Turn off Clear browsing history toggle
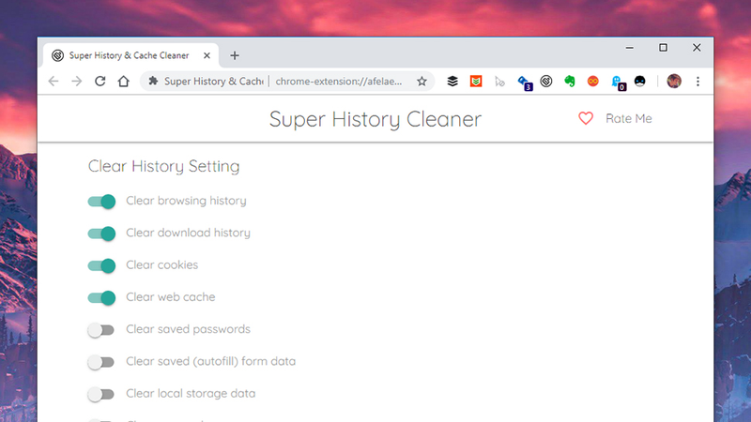 (101, 201)
